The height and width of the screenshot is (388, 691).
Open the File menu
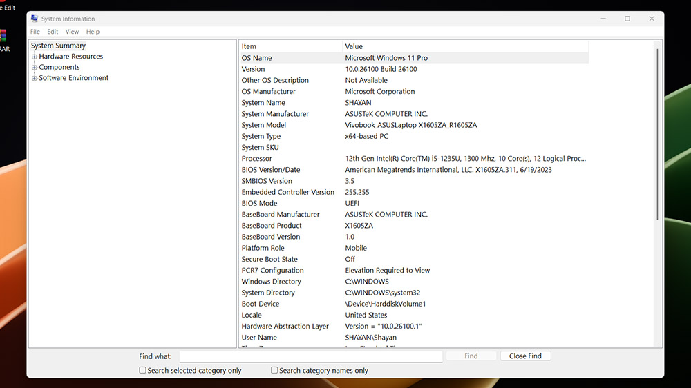click(x=35, y=32)
